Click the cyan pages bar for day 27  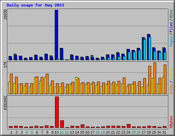click(145, 50)
